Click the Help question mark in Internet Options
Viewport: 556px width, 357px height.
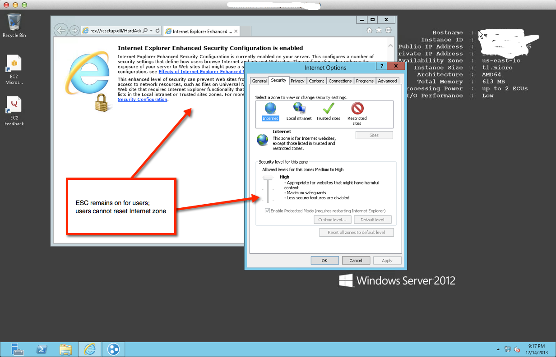(x=382, y=66)
